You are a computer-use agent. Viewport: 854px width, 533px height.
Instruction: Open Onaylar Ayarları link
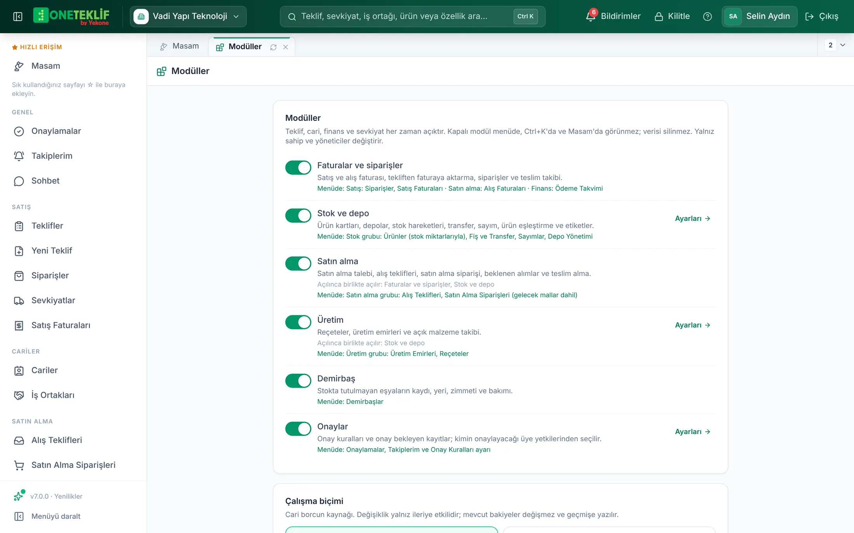(x=693, y=431)
